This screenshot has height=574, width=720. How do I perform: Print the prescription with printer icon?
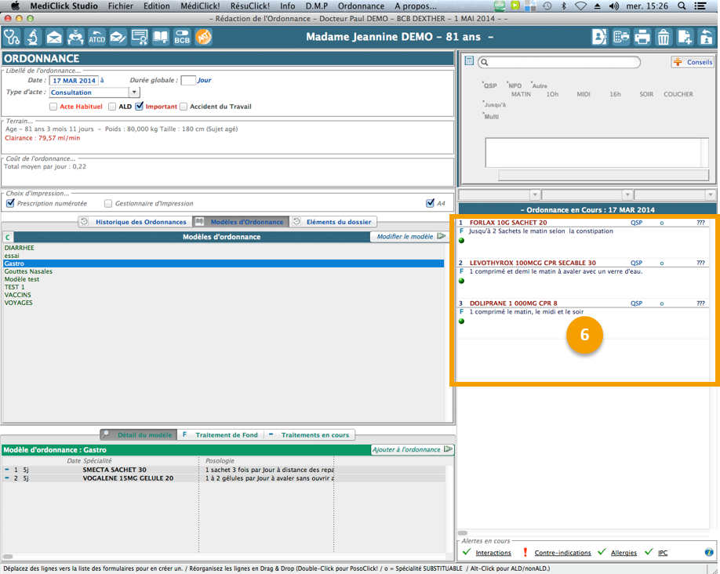tap(642, 37)
